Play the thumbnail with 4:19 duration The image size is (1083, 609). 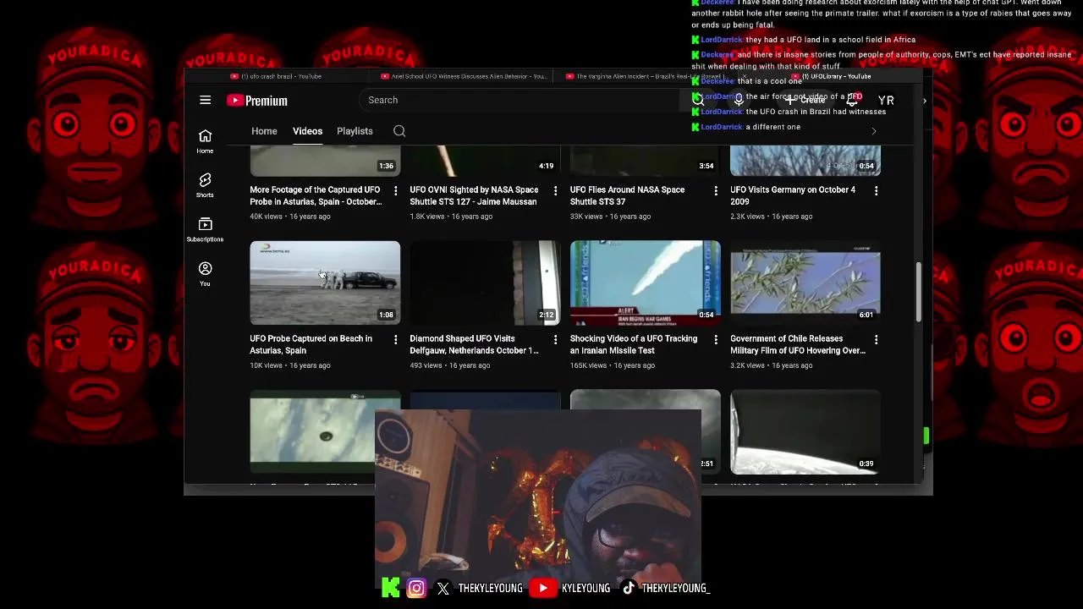point(485,161)
